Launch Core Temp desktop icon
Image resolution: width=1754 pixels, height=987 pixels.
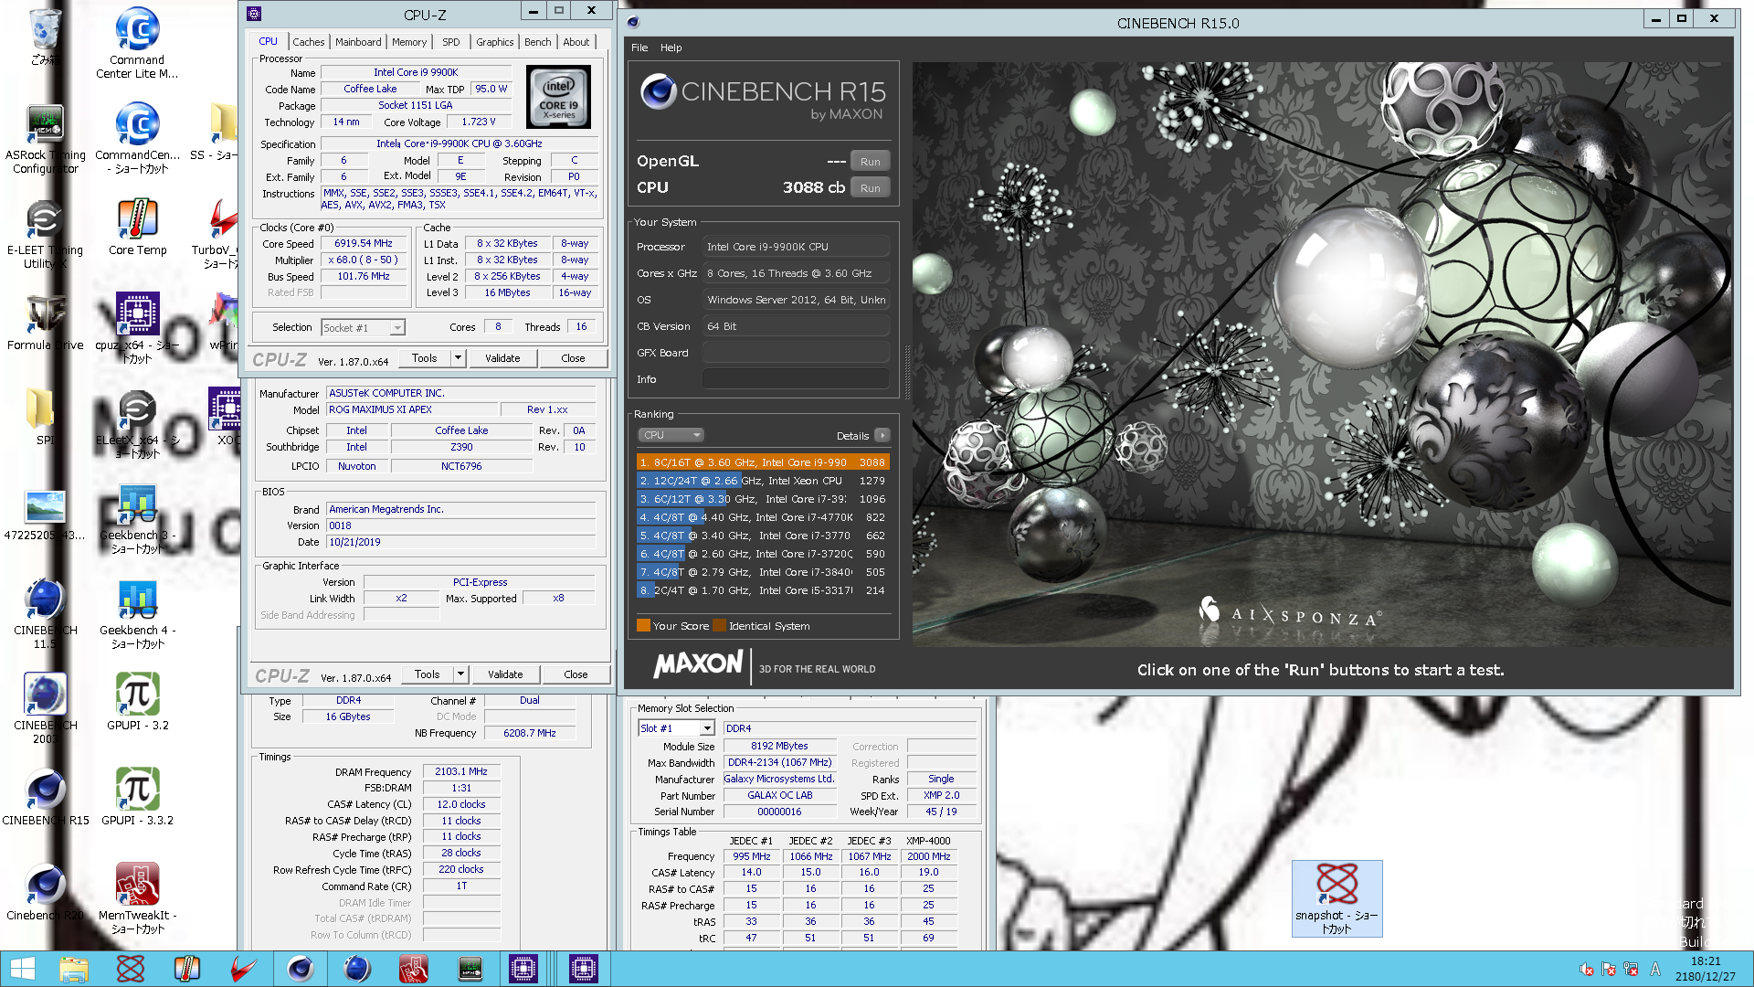(x=137, y=227)
